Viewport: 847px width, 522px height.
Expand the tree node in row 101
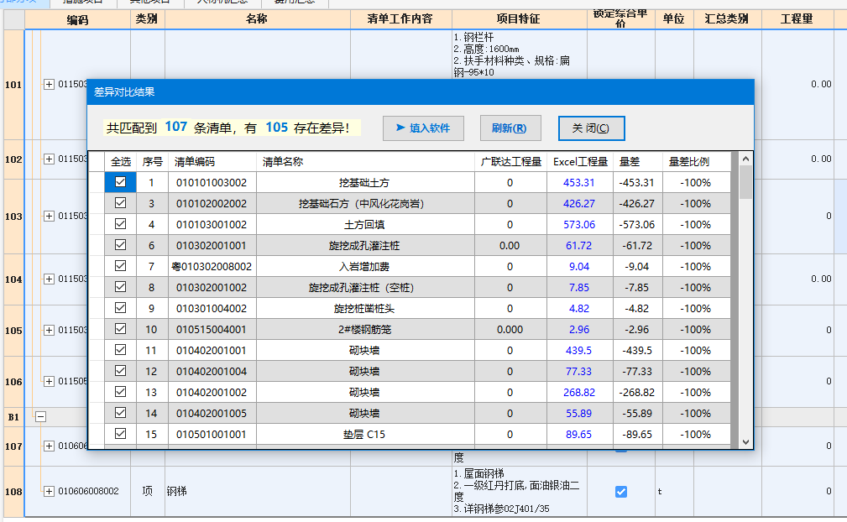pos(49,84)
